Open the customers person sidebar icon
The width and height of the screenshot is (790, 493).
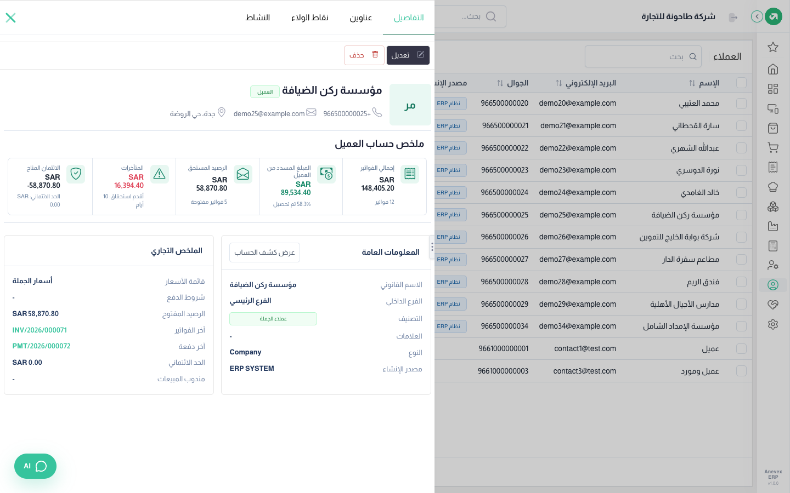(773, 285)
